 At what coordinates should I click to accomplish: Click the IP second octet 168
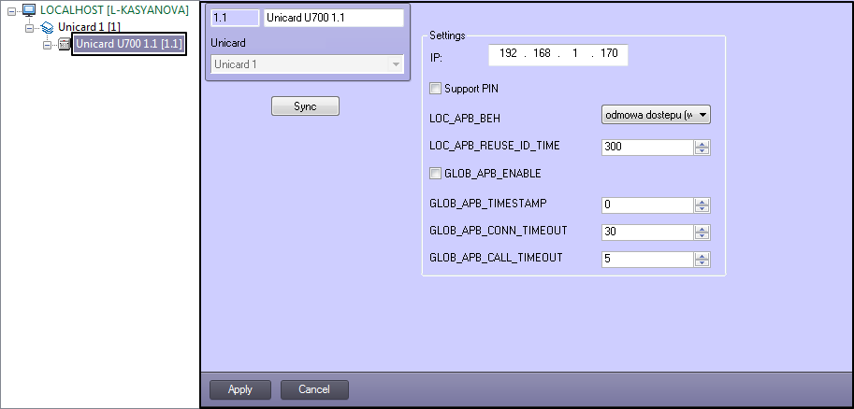542,53
